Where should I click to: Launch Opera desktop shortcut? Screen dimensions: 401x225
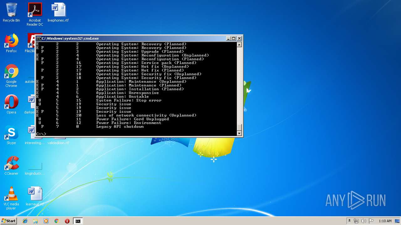[11, 104]
